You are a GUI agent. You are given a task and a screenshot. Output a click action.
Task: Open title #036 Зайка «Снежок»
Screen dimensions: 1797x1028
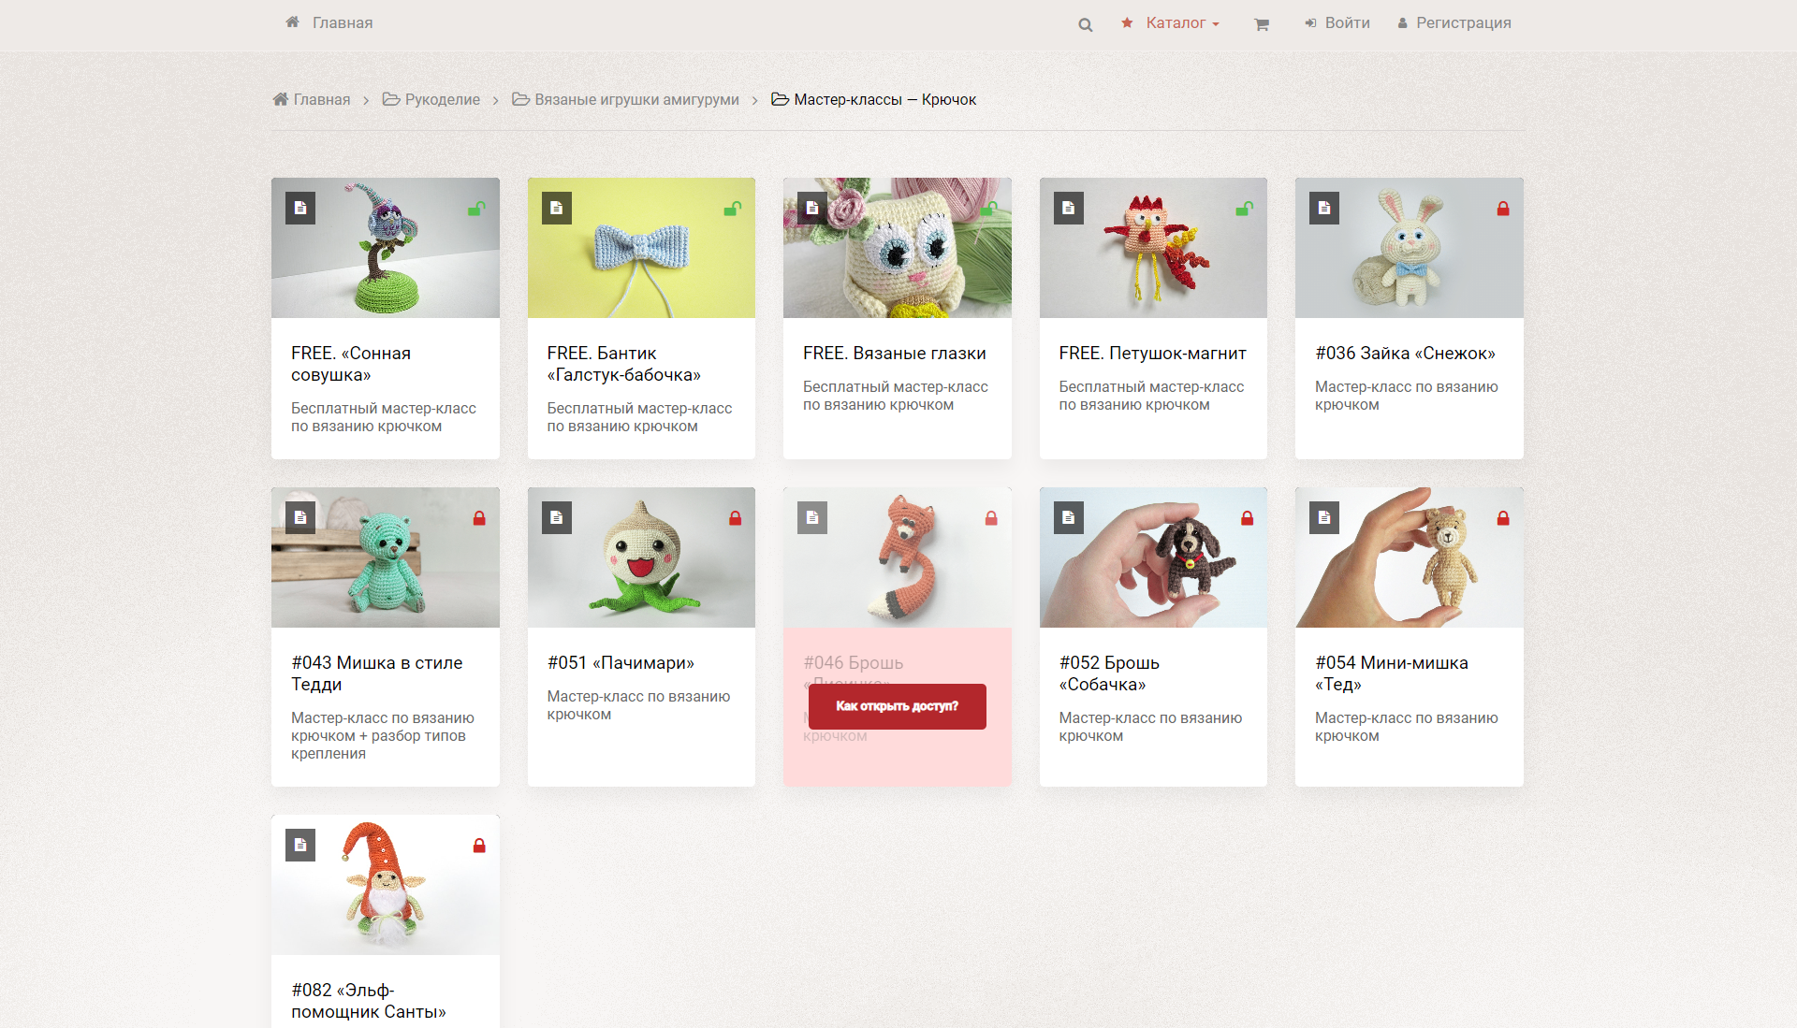coord(1405,354)
